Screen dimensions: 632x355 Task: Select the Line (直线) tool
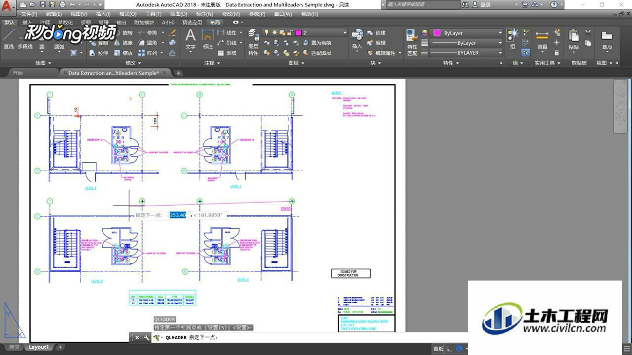pos(8,39)
